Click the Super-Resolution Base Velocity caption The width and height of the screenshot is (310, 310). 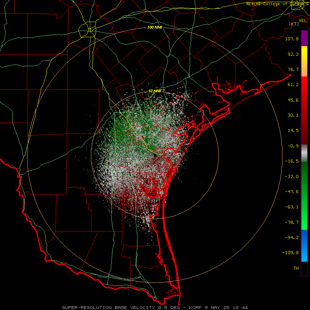click(155, 308)
